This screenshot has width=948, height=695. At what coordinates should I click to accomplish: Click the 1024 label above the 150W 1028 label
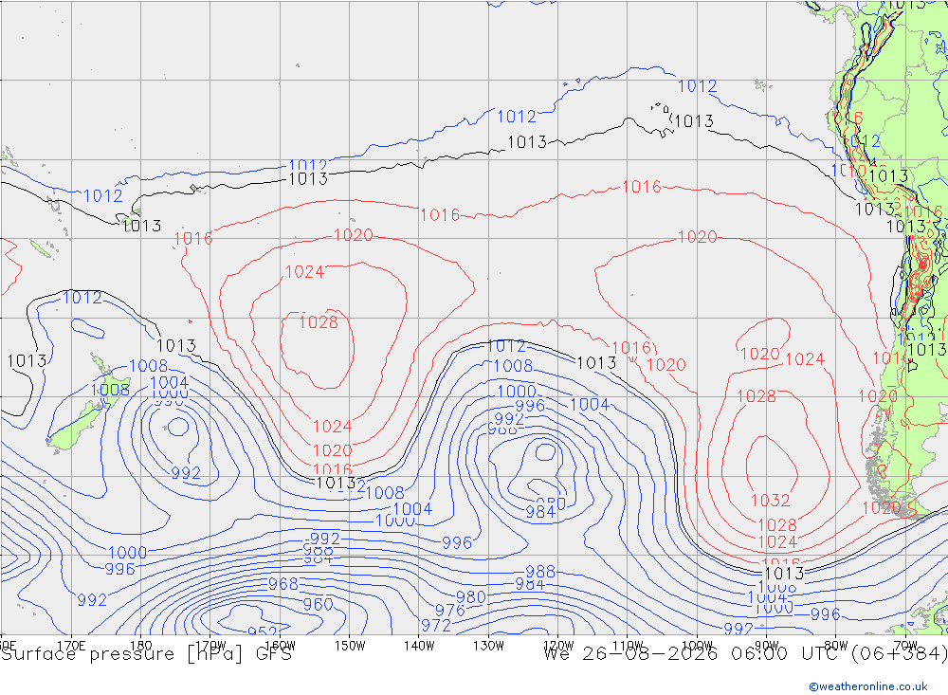[304, 272]
